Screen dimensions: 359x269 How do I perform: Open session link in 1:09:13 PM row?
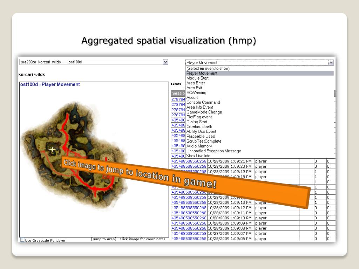[x=189, y=202]
